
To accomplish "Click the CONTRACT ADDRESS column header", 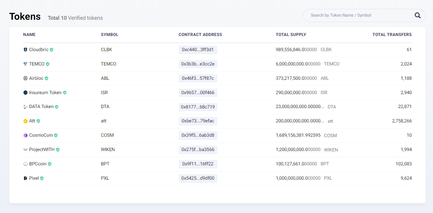I will click(x=200, y=35).
